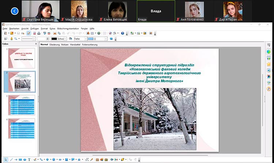This screenshot has width=274, height=163.
Task: Select the Rectangle drawing tool
Action: coord(20,159)
